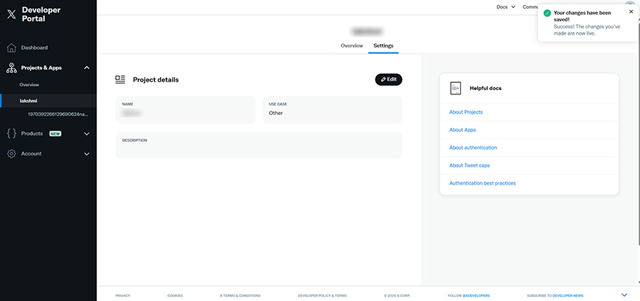
Task: Select the Settings tab
Action: 383,45
